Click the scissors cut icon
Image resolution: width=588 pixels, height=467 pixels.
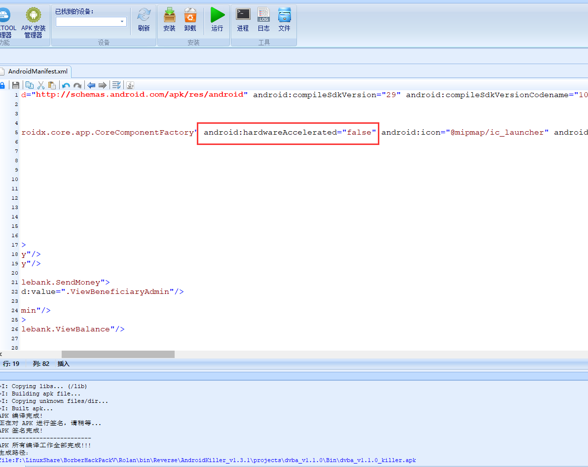[x=41, y=85]
